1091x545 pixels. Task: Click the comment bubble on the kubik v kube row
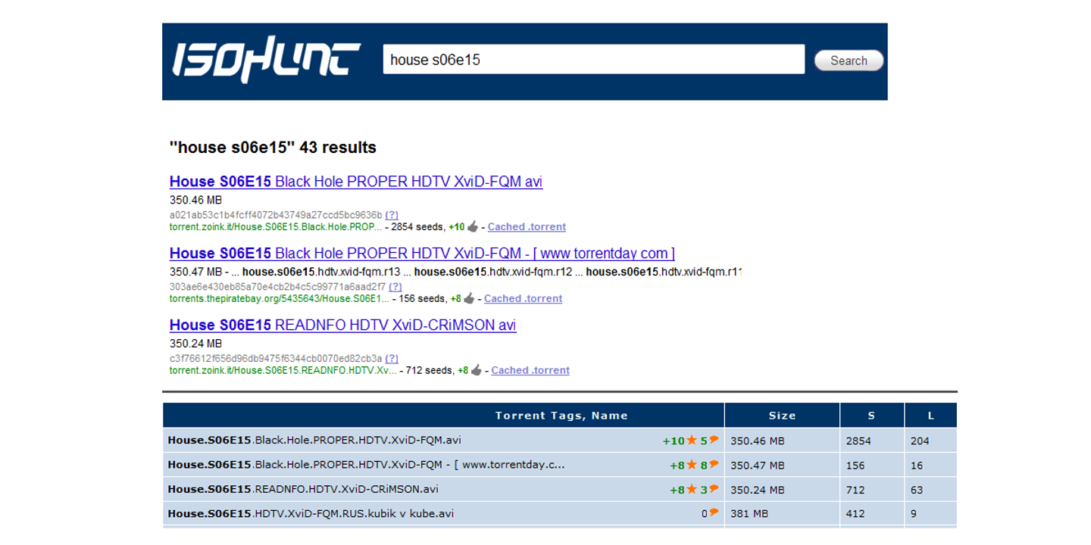[x=713, y=513]
